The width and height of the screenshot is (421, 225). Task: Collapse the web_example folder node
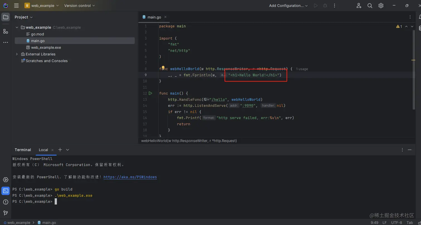click(17, 27)
